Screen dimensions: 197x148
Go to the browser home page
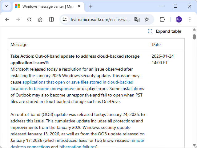tap(40, 19)
